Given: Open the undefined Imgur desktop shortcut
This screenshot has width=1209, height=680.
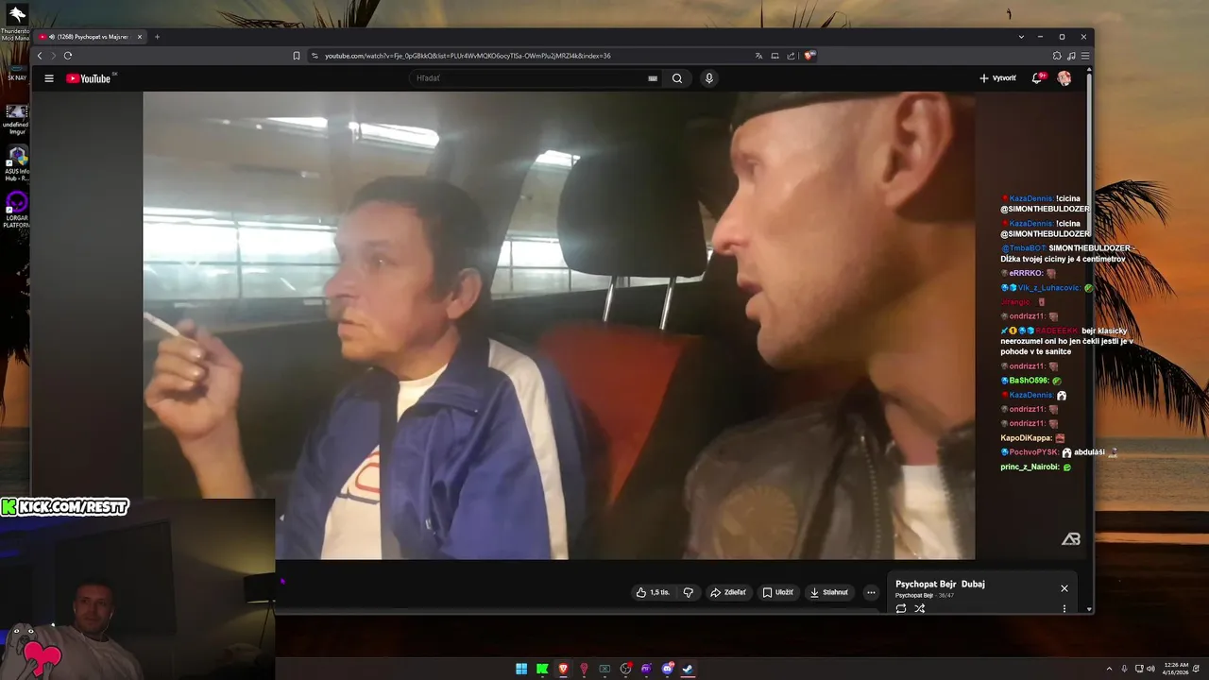Looking at the screenshot, I should (x=17, y=119).
